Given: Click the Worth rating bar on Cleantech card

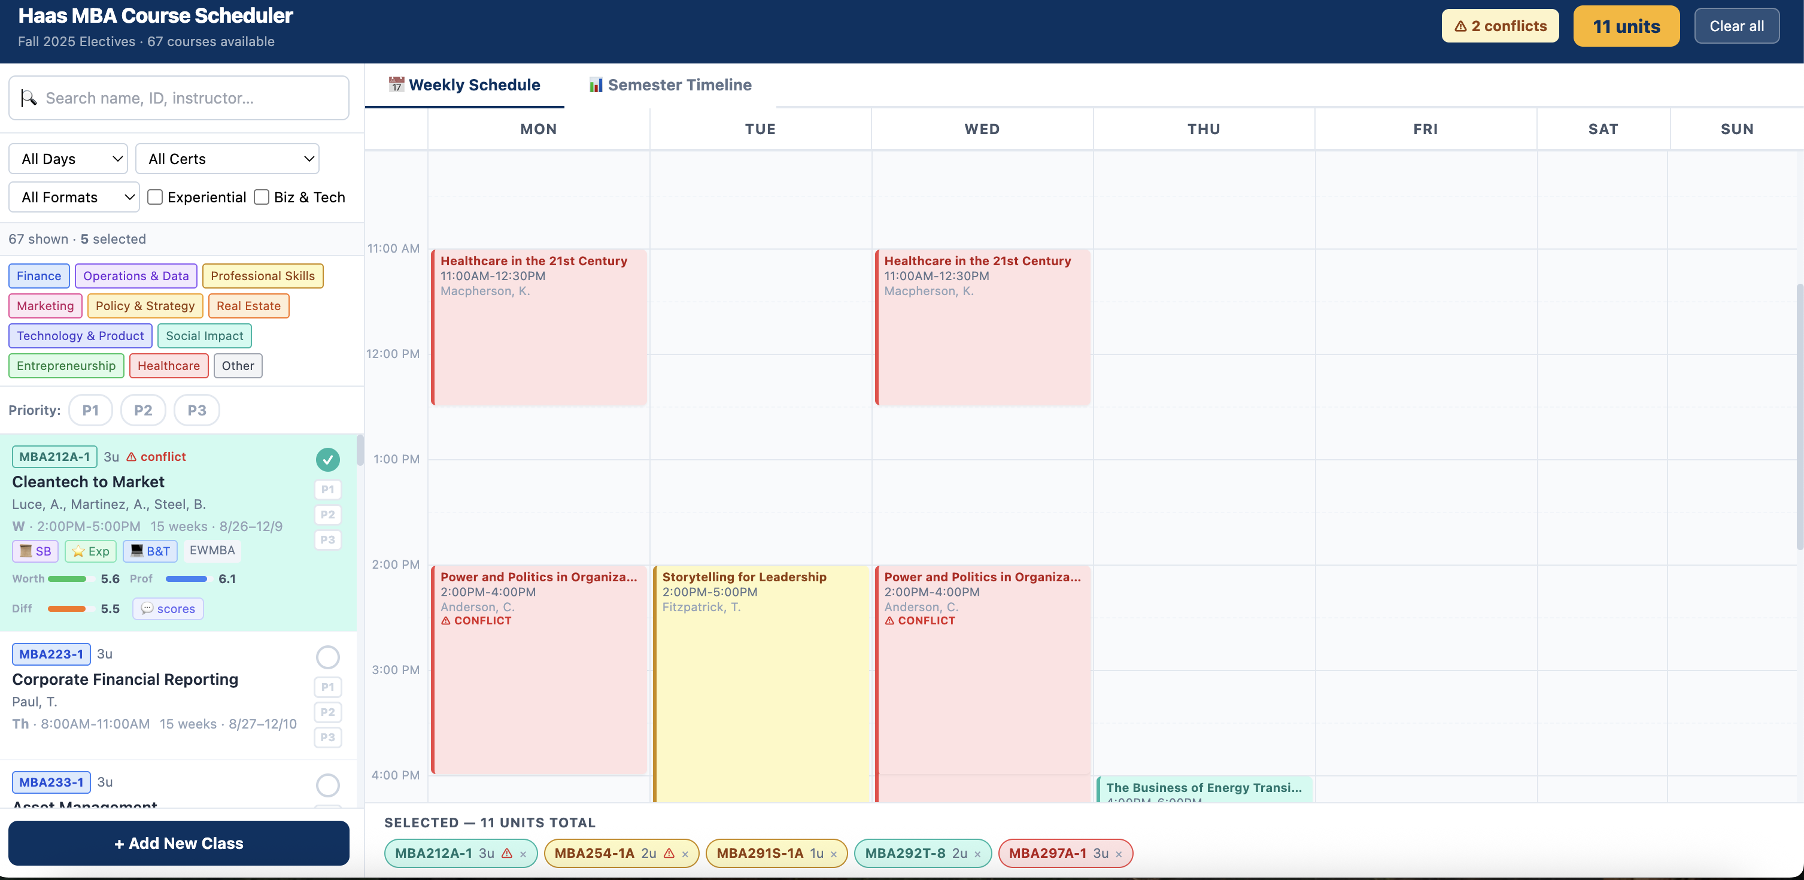Looking at the screenshot, I should [x=71, y=579].
